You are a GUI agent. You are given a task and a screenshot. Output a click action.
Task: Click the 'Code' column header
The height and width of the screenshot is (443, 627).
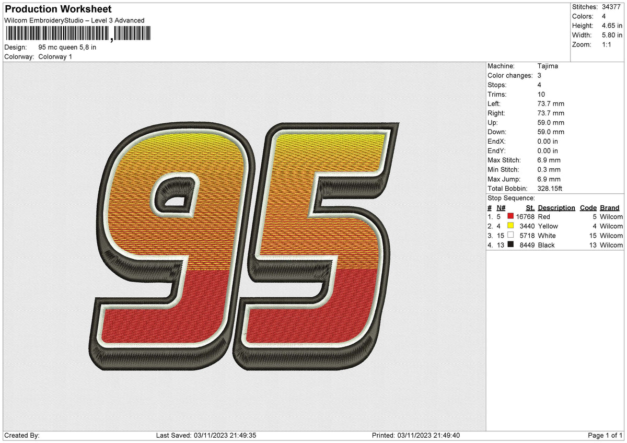click(588, 207)
